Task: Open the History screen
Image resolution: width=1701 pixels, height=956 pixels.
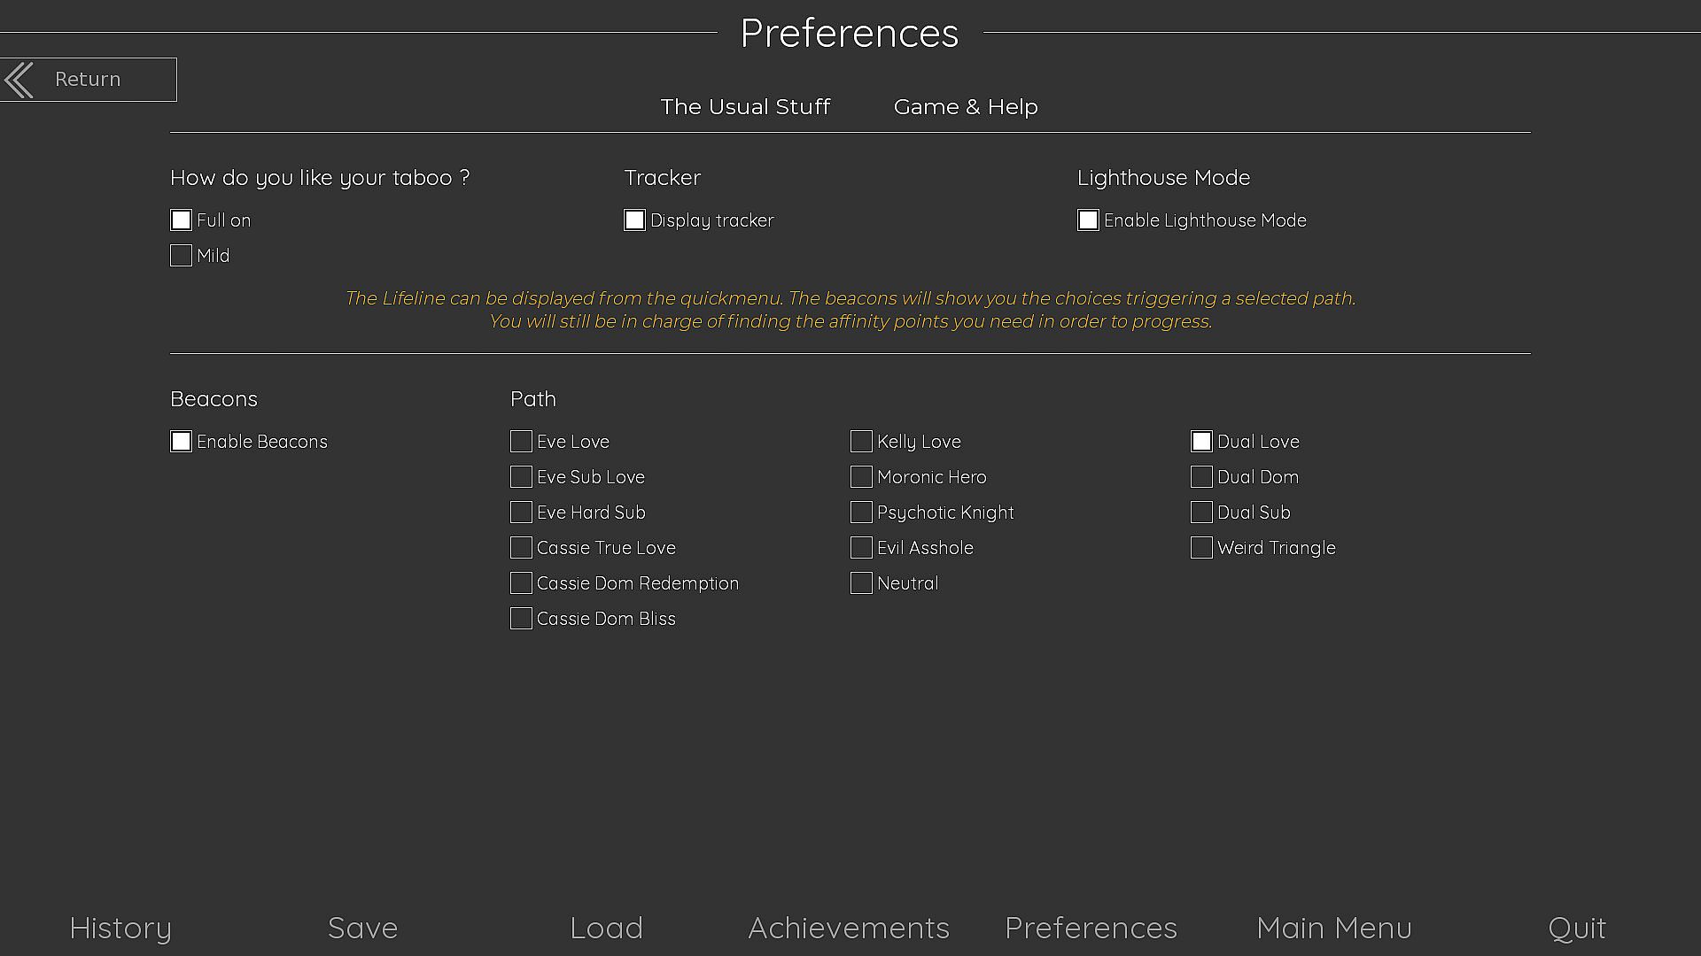Action: pos(120,928)
